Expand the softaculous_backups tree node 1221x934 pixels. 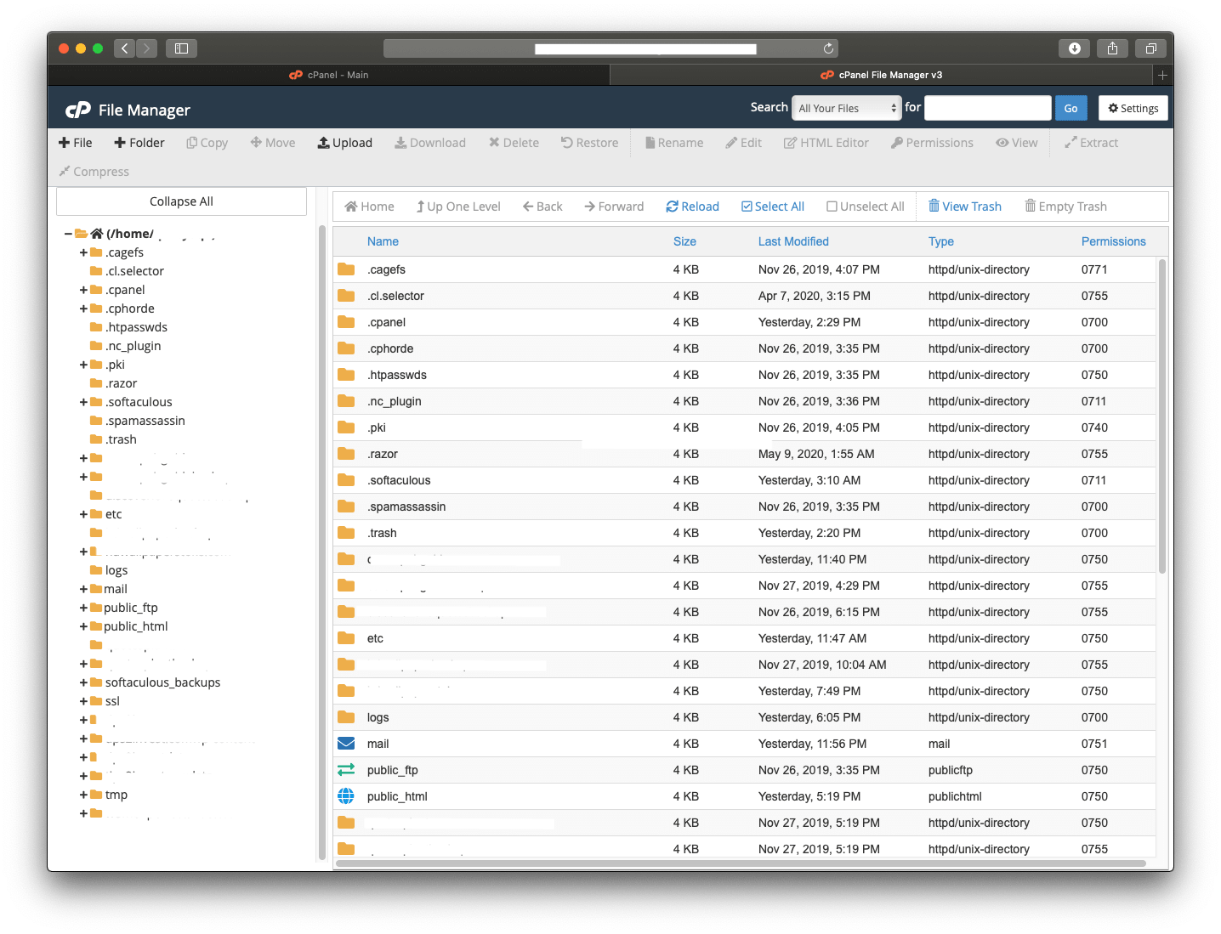point(83,682)
